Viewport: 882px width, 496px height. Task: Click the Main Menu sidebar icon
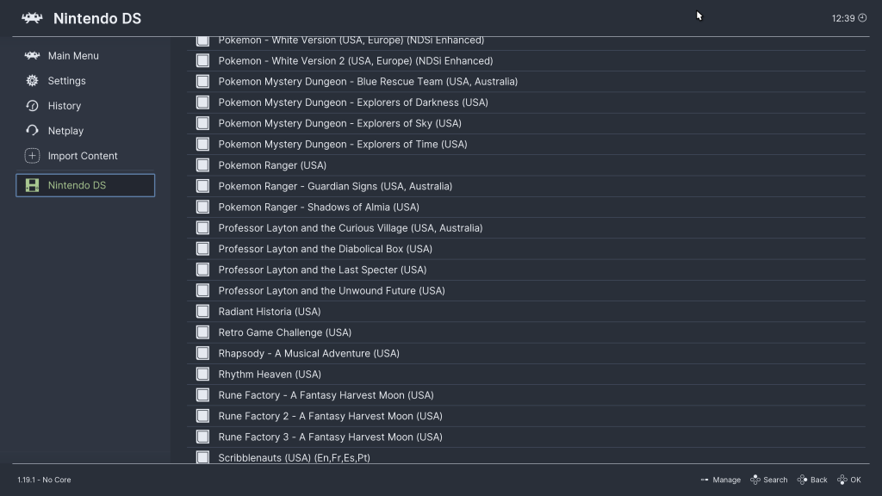point(32,56)
